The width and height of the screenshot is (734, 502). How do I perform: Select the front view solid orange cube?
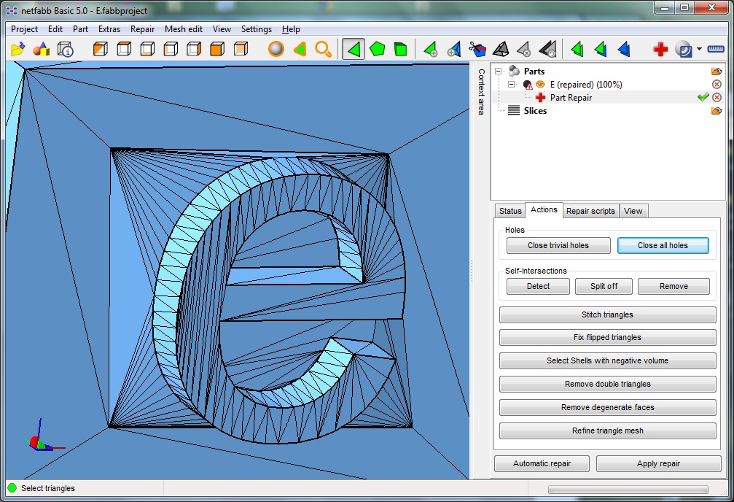coord(217,49)
